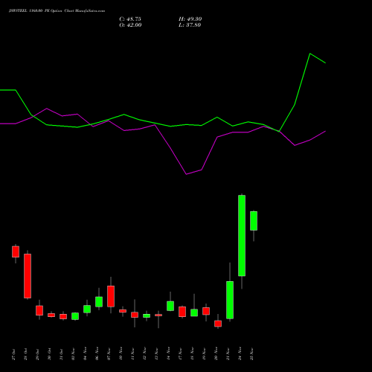The image size is (372, 372).
Task: Click the close value C: 48.75
Action: (x=130, y=19)
